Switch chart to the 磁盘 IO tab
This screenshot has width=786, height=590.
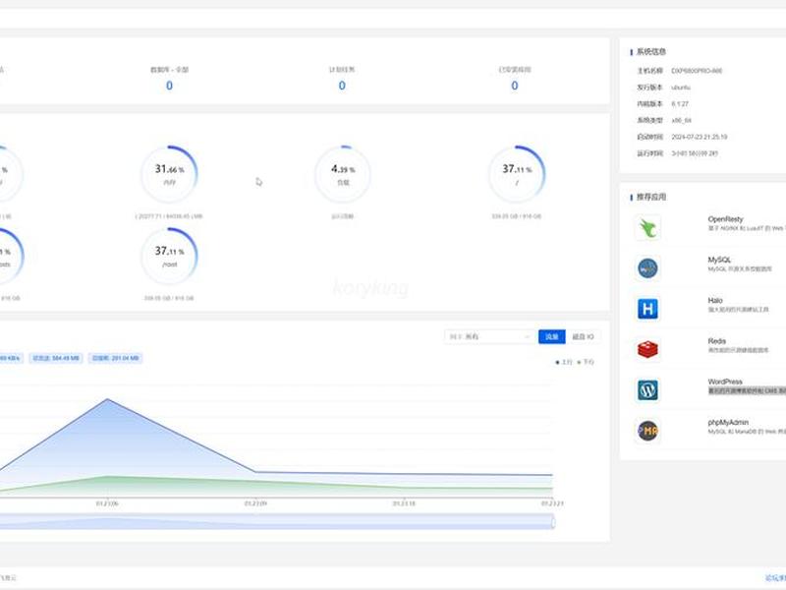(x=583, y=336)
